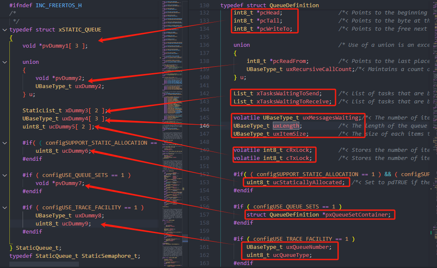Screen dimensions: 437x268
Task: Click pvDummy7 member in left pane
Action: coord(68,183)
